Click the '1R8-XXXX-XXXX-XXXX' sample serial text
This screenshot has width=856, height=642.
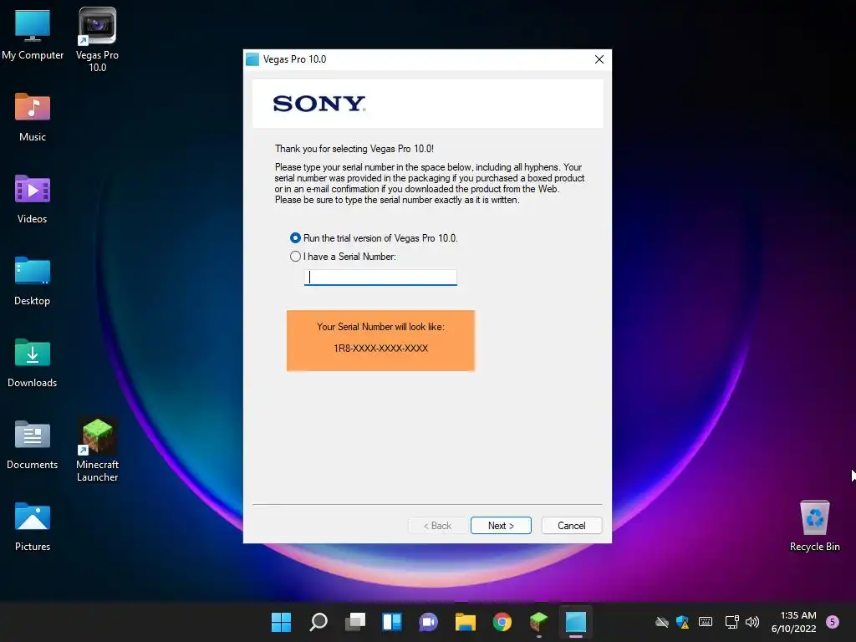click(380, 349)
